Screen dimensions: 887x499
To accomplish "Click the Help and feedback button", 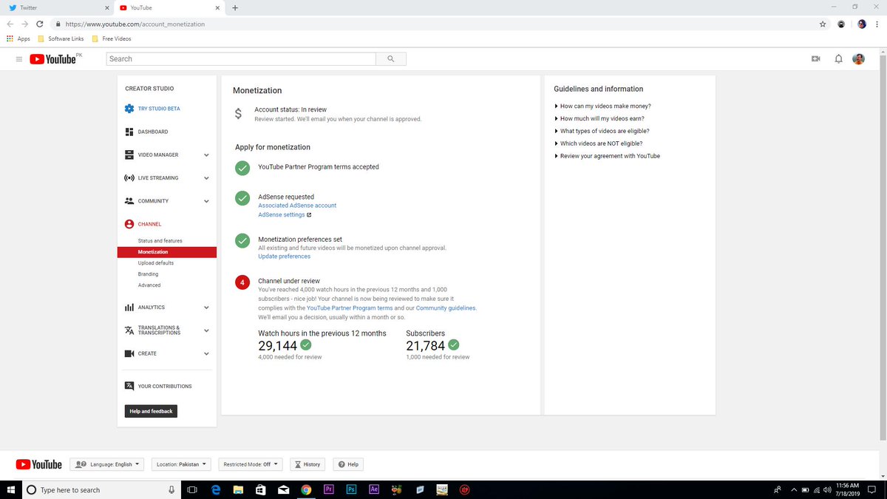I will click(151, 411).
